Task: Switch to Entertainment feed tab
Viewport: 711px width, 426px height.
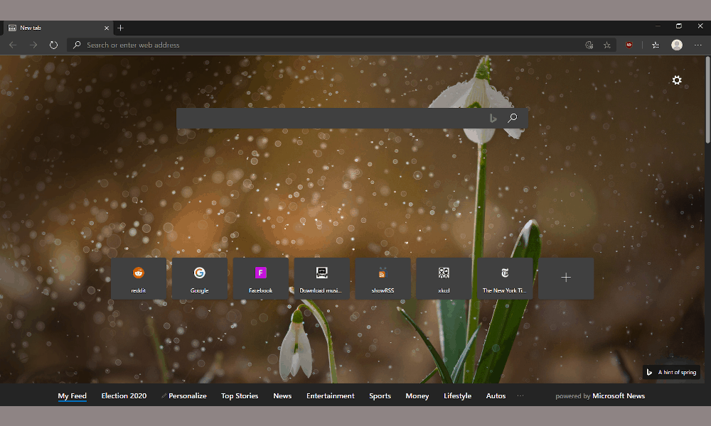Action: click(x=330, y=395)
